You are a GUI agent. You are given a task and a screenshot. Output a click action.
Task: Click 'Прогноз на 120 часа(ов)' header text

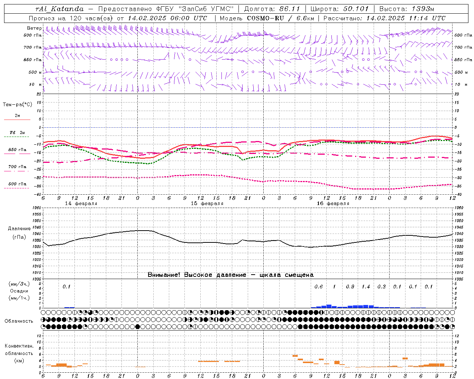pyautogui.click(x=71, y=18)
